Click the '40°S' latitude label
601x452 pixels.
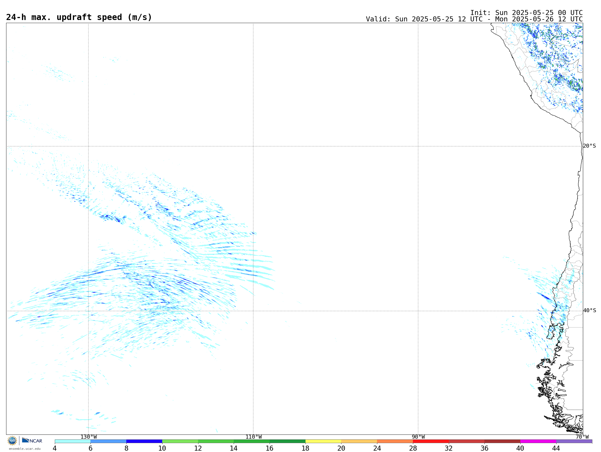pyautogui.click(x=590, y=311)
